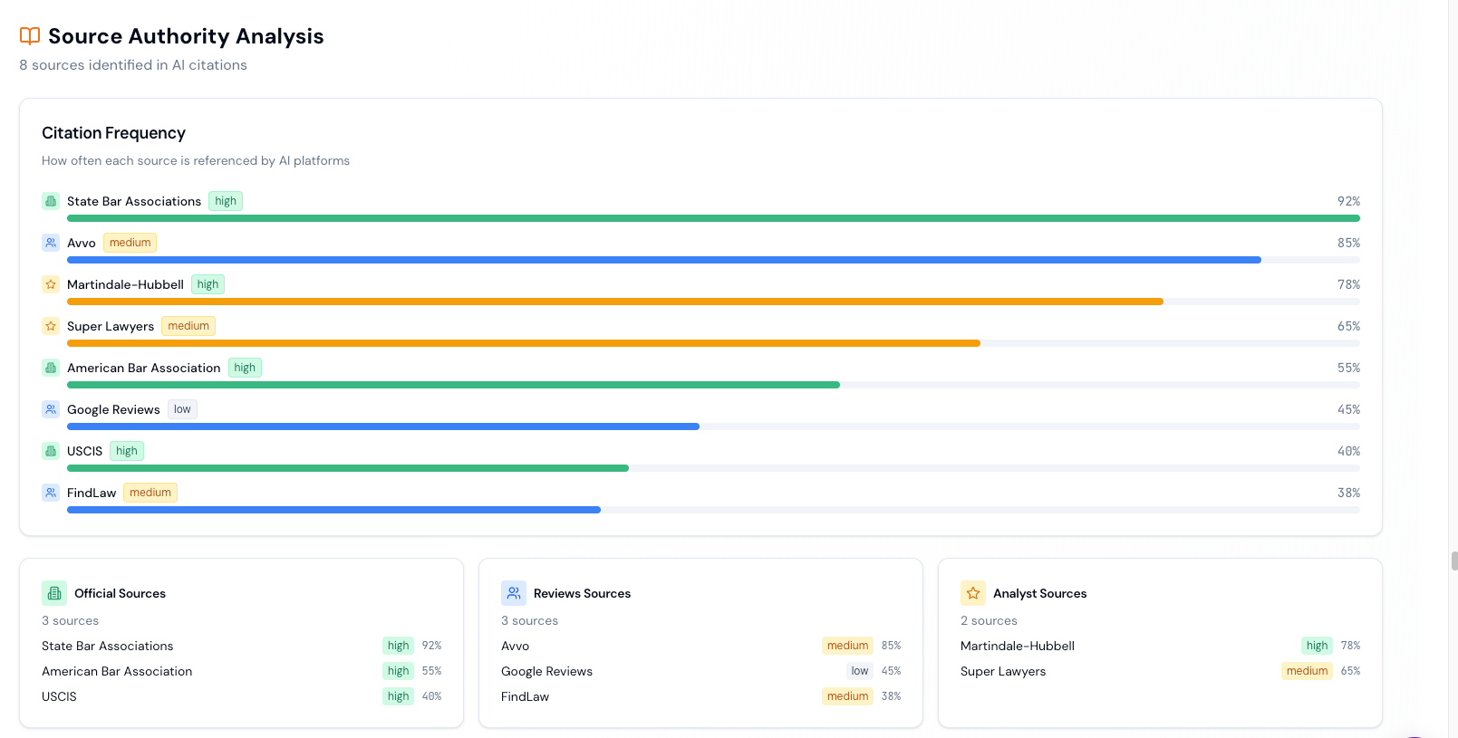Click the medium badge for Super Lawyers in Analyst Sources
1458x738 pixels.
(1307, 671)
